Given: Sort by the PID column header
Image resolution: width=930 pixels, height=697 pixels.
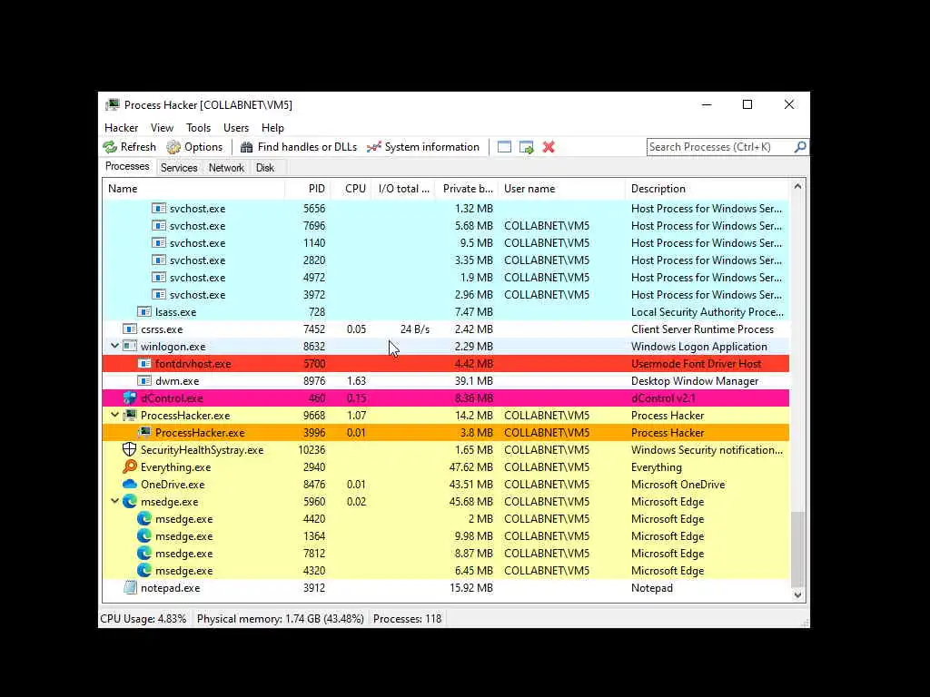Looking at the screenshot, I should coord(308,189).
